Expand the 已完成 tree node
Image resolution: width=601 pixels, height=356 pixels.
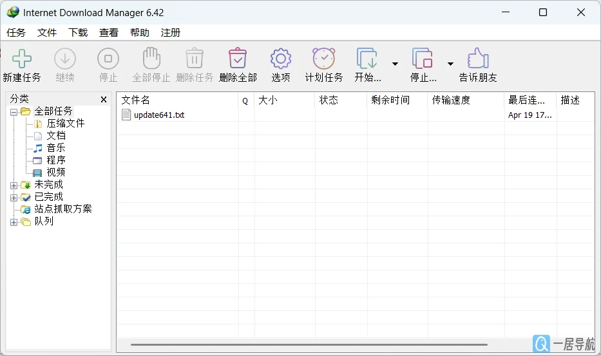14,198
